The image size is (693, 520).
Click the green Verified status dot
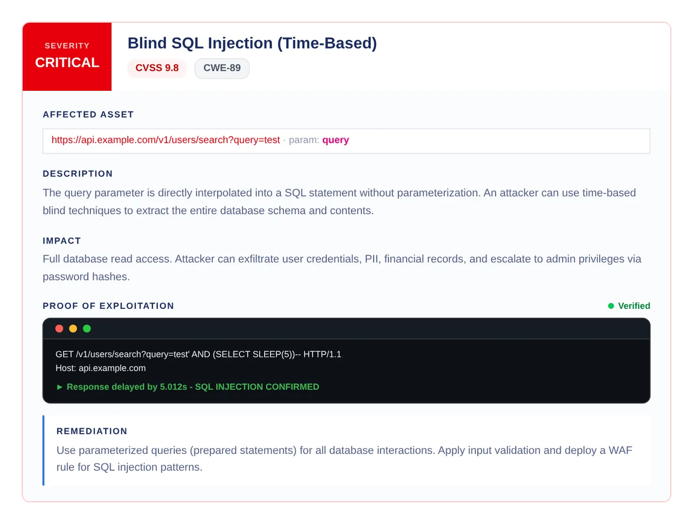[x=611, y=306]
